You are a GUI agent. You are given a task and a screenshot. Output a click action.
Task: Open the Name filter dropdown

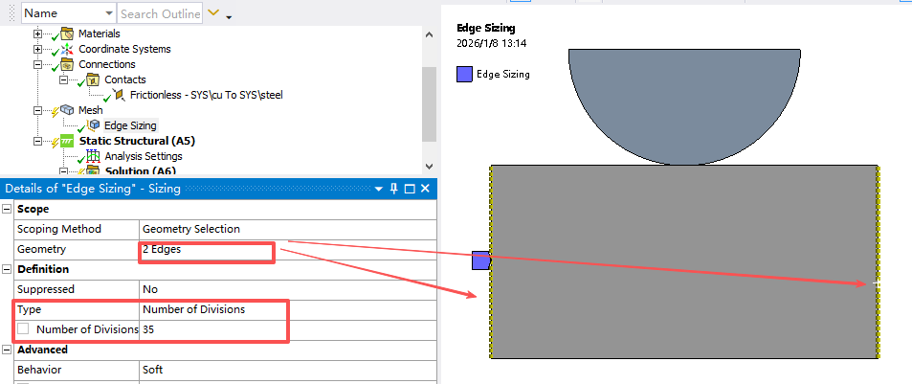(109, 13)
